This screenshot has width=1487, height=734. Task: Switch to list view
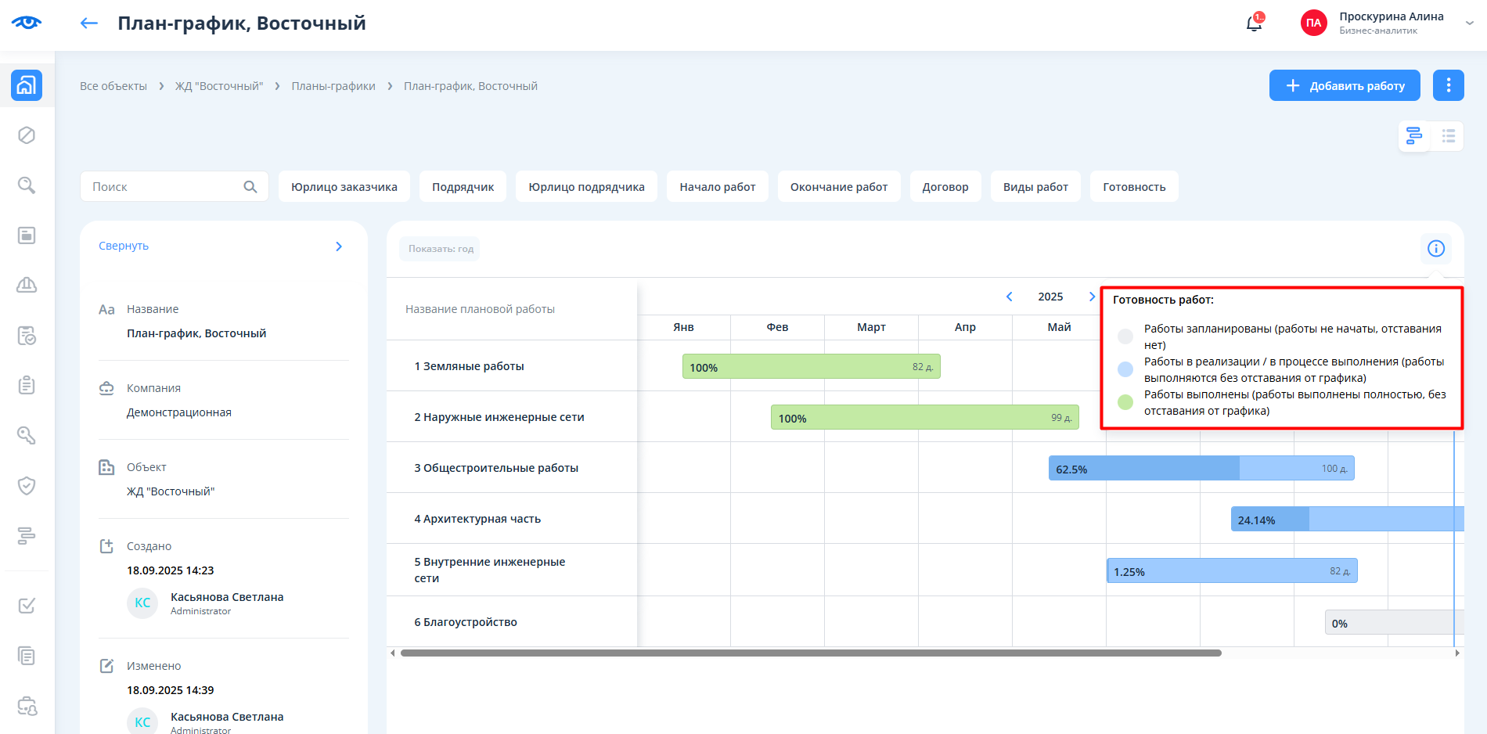click(x=1448, y=136)
